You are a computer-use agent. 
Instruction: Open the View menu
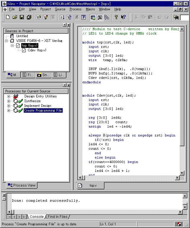pyautogui.click(x=32, y=9)
